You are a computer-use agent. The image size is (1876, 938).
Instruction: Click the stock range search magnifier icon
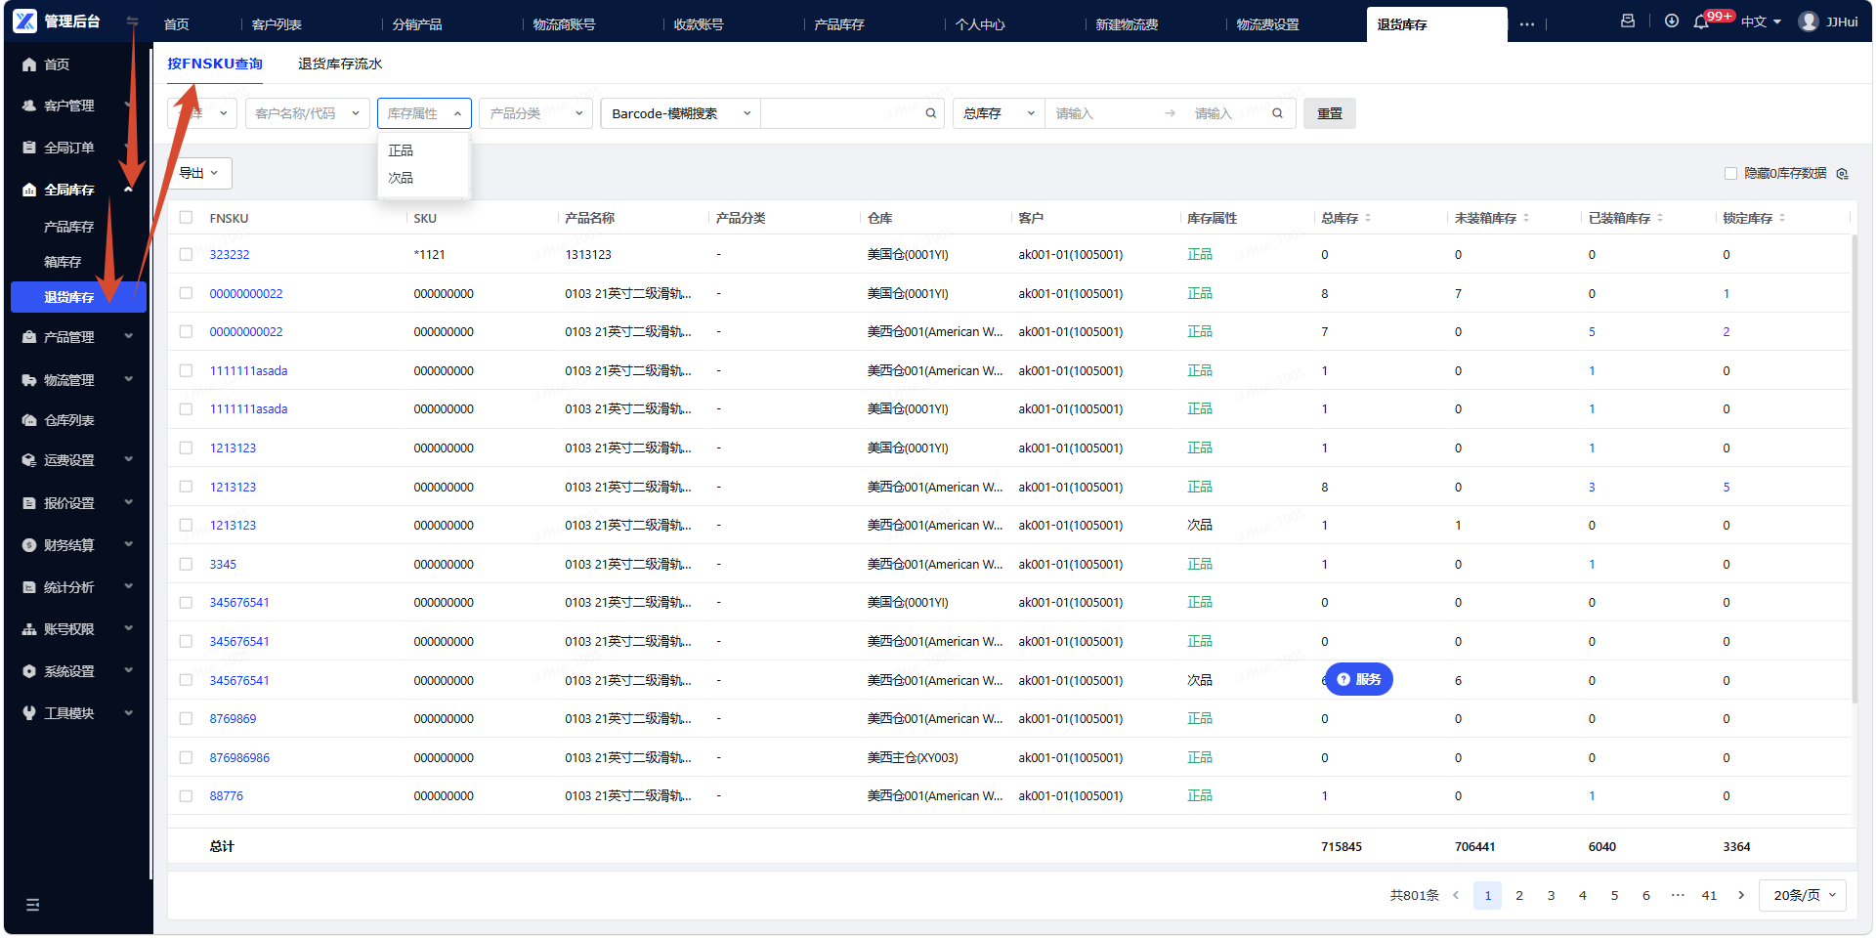point(1277,113)
